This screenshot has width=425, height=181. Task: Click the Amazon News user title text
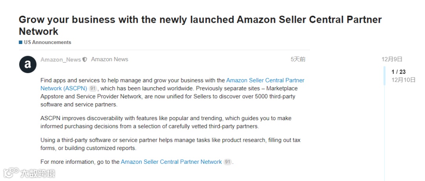click(109, 59)
